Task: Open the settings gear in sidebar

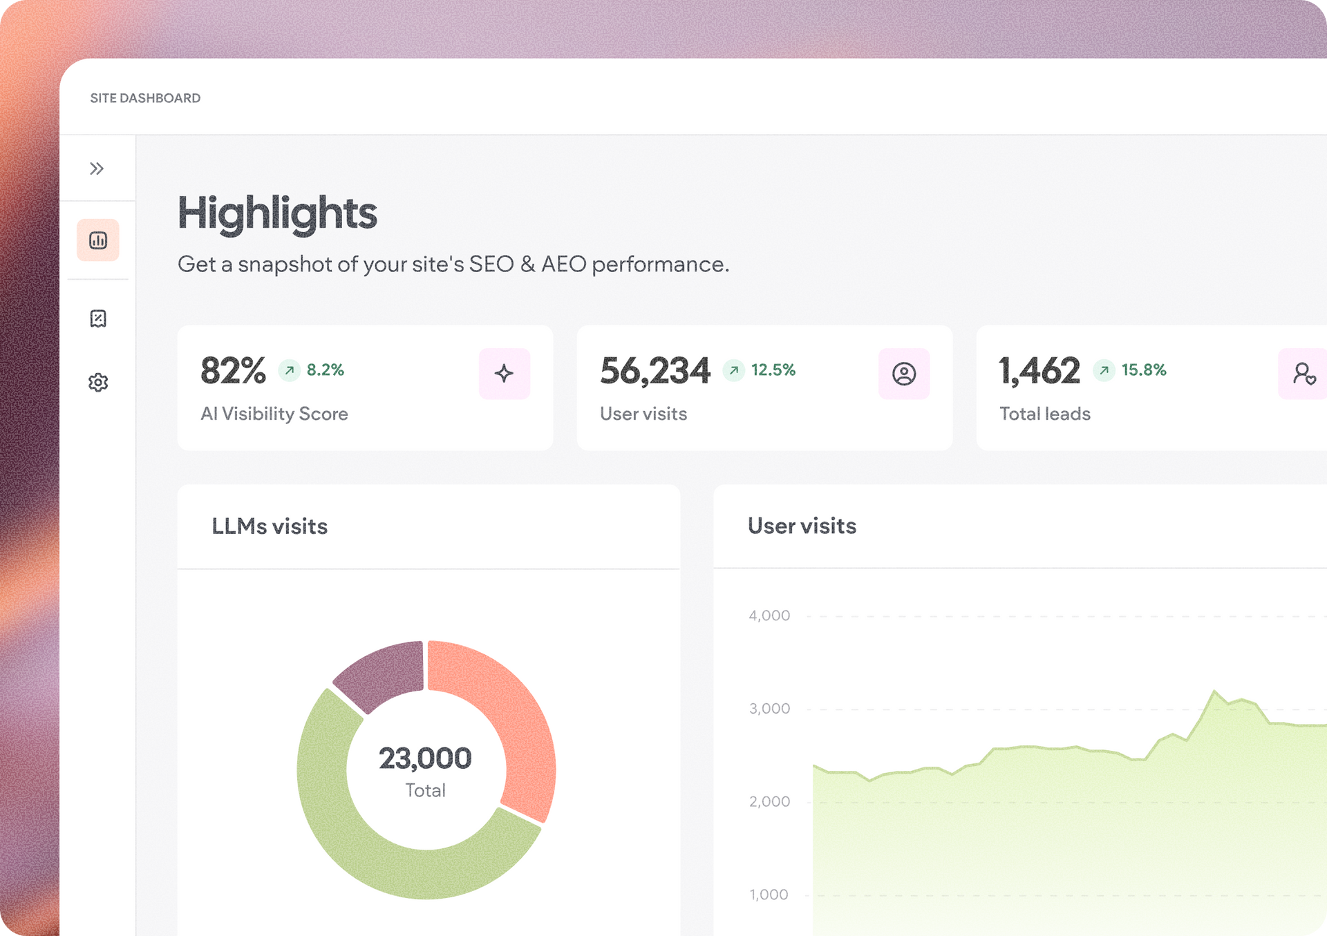Action: (98, 382)
